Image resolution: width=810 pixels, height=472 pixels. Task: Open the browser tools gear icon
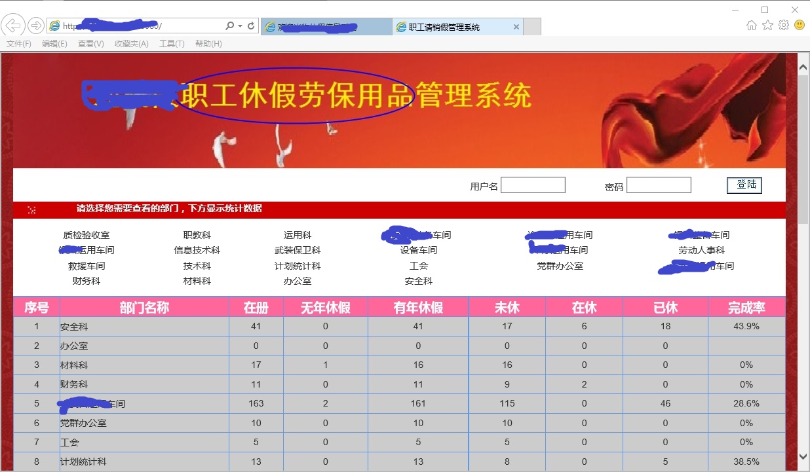tap(784, 26)
